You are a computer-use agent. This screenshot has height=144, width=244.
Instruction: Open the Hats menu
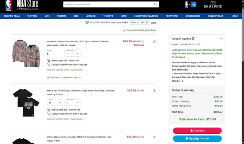[124, 16]
